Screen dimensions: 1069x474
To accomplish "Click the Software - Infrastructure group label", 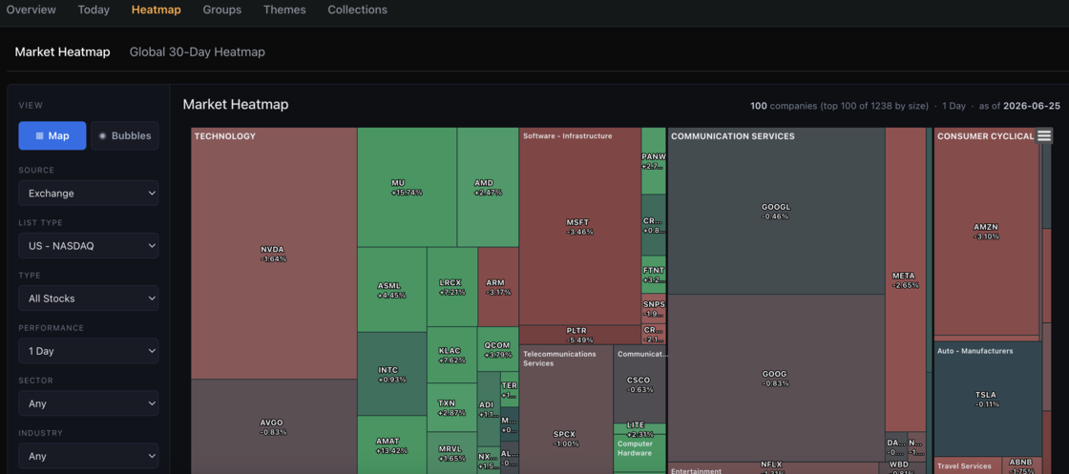I will (567, 136).
